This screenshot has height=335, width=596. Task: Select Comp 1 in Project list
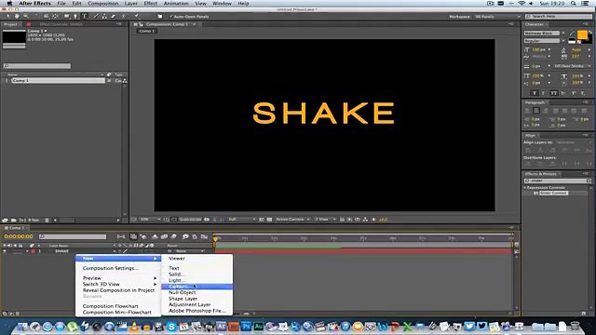tap(58, 81)
